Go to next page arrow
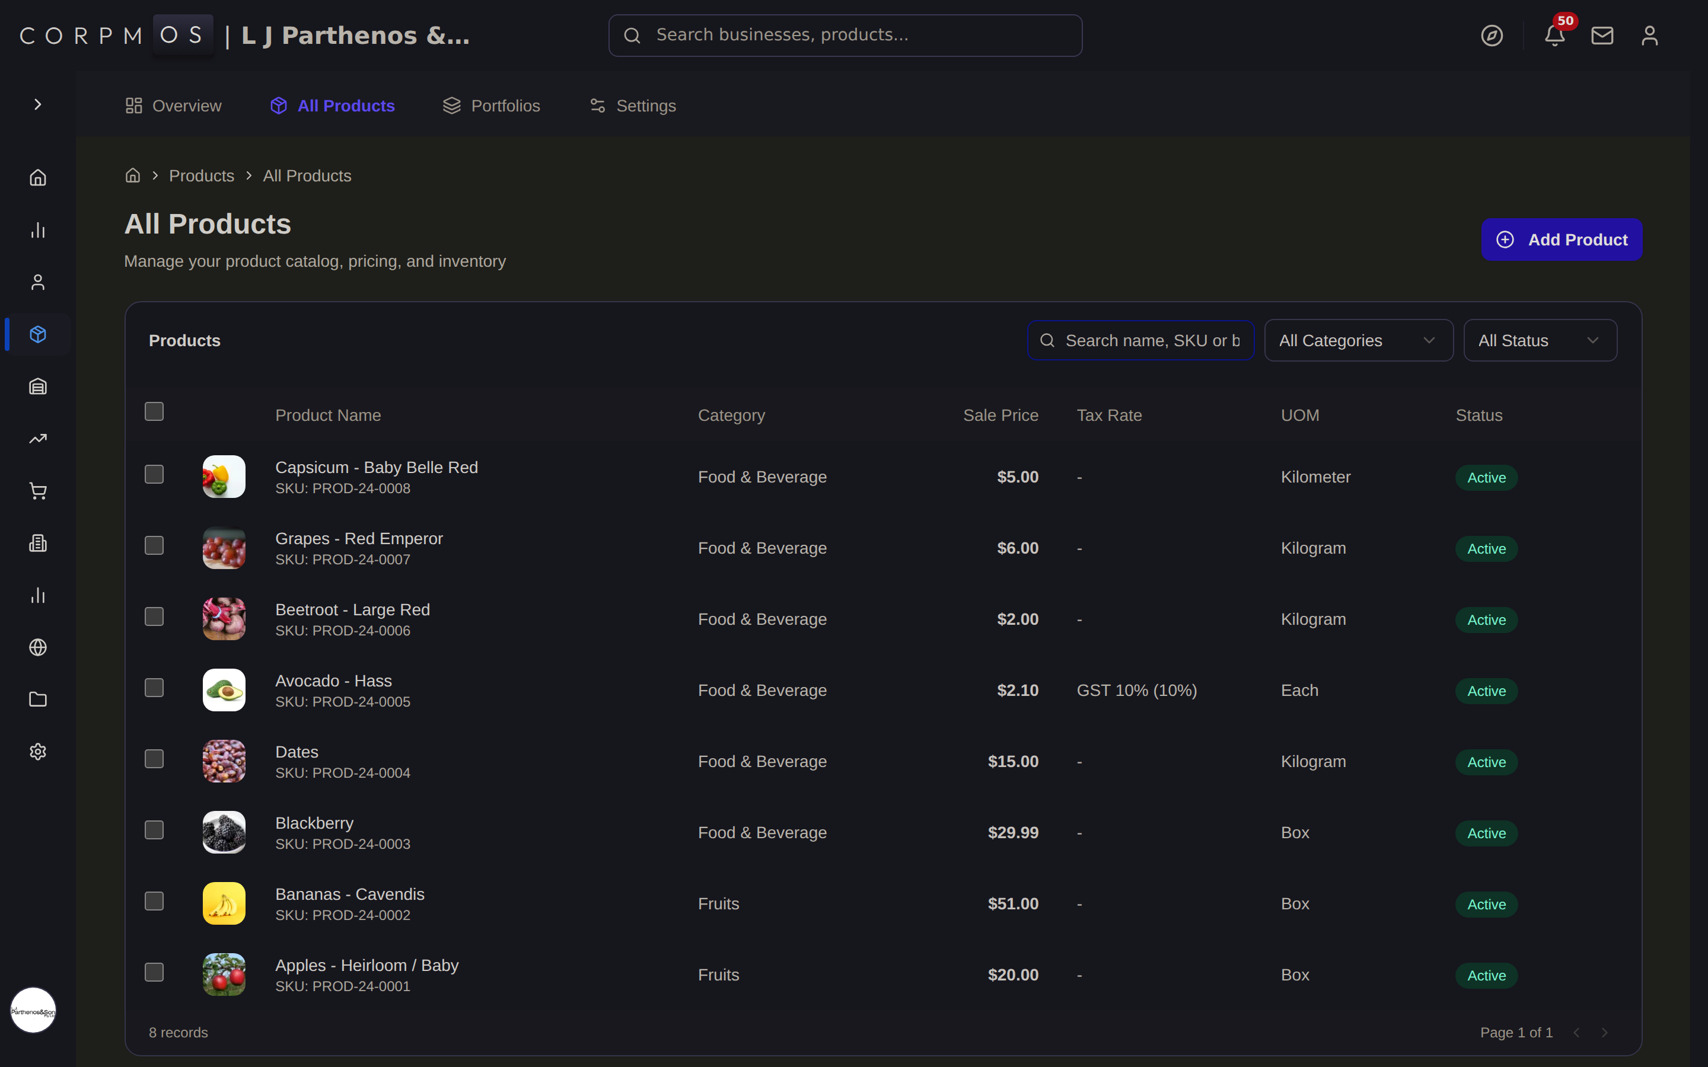This screenshot has height=1067, width=1708. pyautogui.click(x=1604, y=1033)
